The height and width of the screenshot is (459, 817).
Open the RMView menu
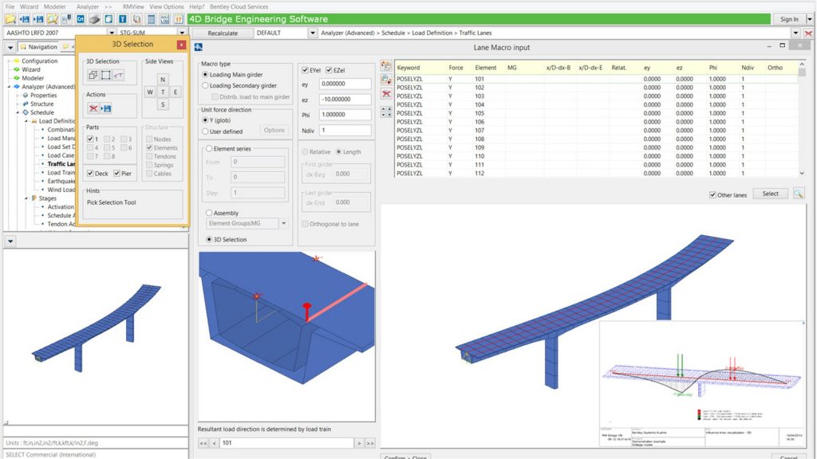pos(133,6)
